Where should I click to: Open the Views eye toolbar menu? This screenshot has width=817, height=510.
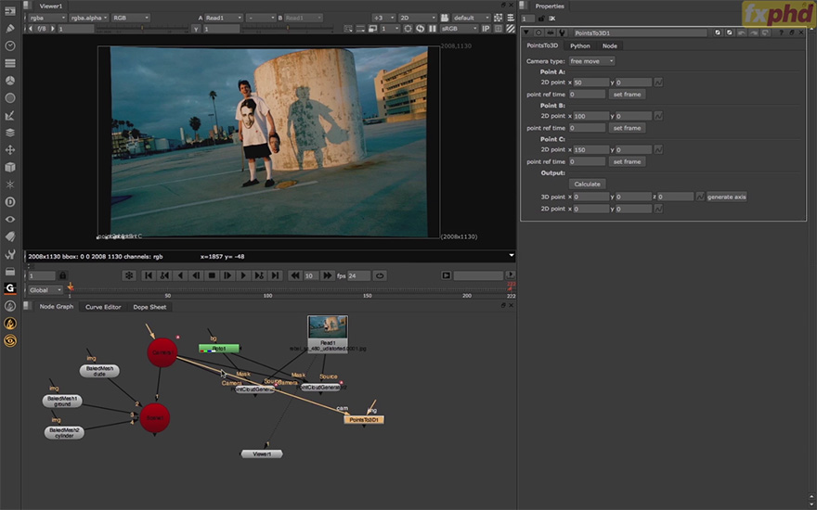click(x=10, y=219)
